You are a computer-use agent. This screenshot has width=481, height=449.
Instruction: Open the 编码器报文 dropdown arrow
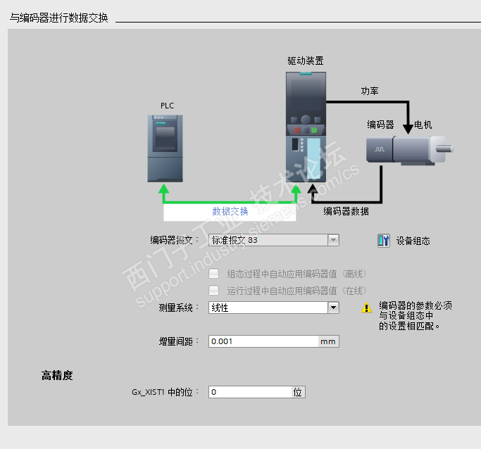pyautogui.click(x=333, y=240)
